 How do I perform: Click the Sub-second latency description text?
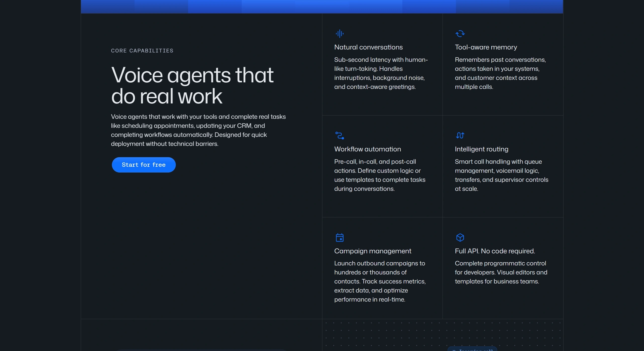[381, 73]
